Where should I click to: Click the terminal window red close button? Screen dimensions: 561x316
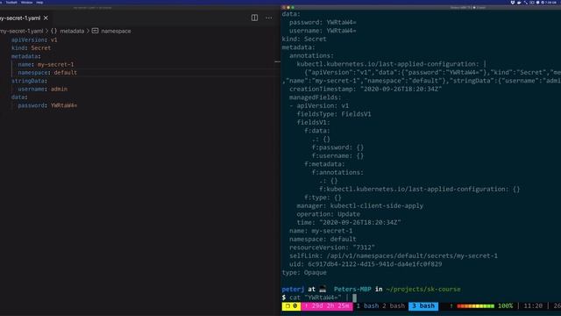tap(284, 7)
